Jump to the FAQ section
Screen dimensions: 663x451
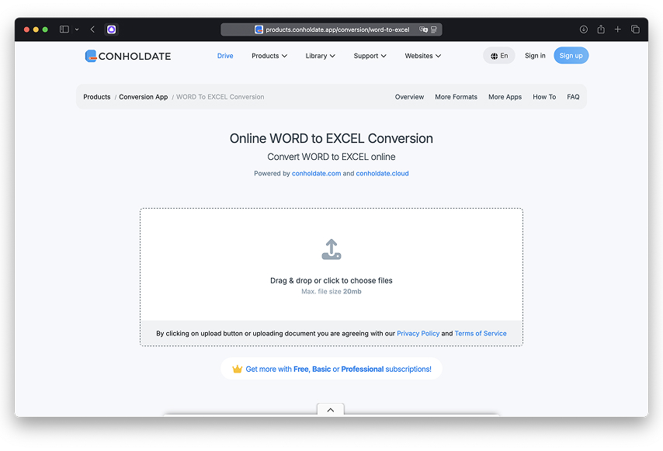click(x=573, y=97)
